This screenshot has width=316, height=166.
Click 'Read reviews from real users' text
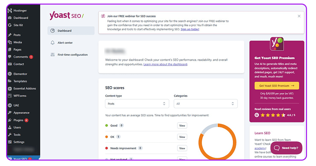click(272, 109)
